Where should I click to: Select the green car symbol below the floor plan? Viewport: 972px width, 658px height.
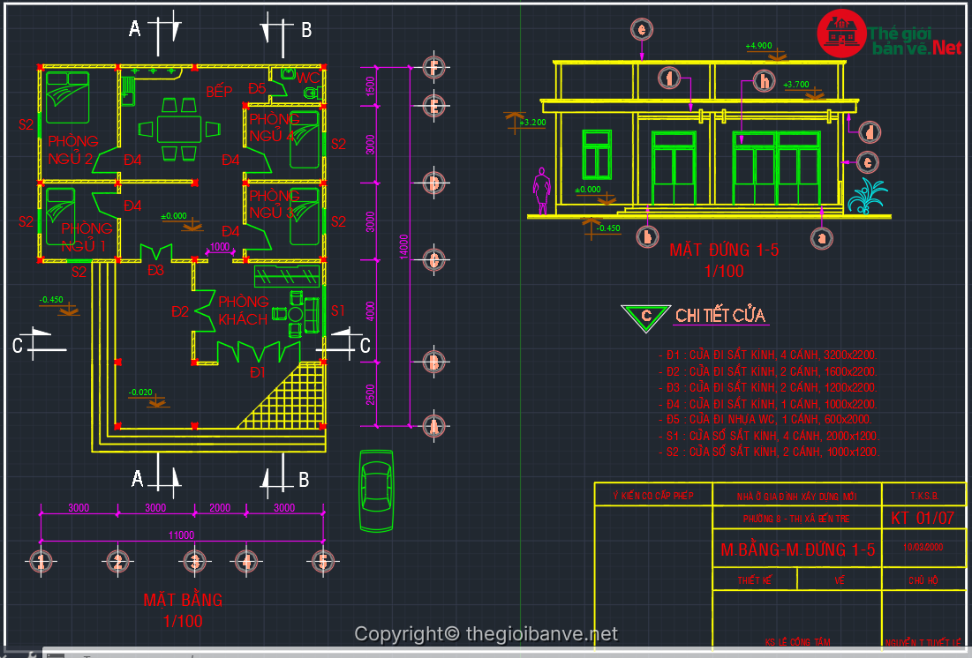(377, 490)
